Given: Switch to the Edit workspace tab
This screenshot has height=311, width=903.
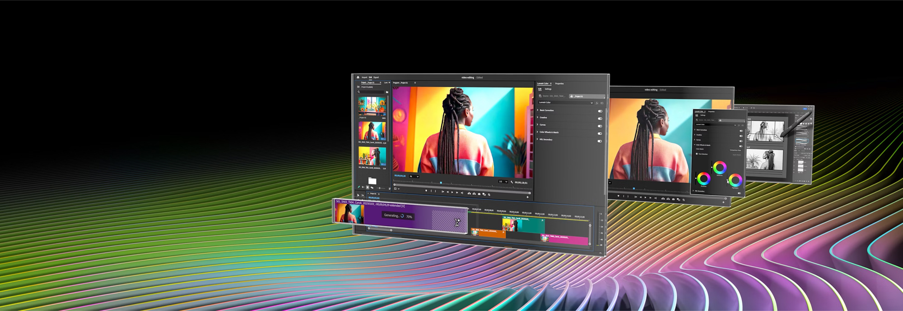Looking at the screenshot, I should click(370, 77).
